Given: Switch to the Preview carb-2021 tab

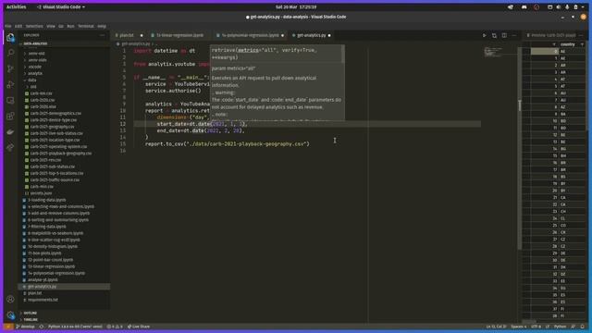Looking at the screenshot, I should (x=553, y=35).
